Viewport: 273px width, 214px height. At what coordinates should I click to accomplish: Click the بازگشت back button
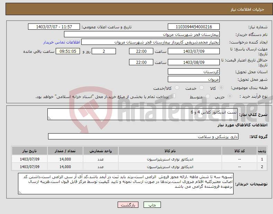tap(128, 205)
